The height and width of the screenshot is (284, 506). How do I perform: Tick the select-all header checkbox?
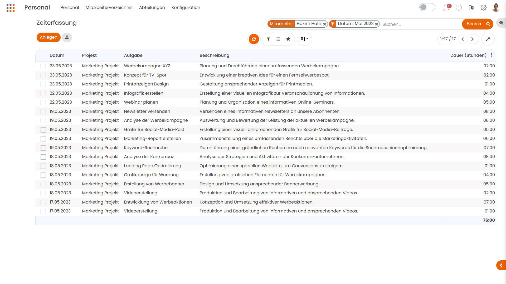[43, 55]
